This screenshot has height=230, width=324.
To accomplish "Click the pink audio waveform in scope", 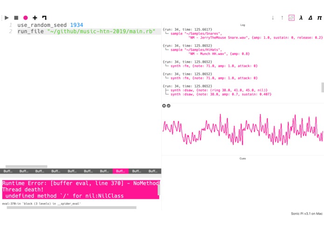I will coord(242,129).
